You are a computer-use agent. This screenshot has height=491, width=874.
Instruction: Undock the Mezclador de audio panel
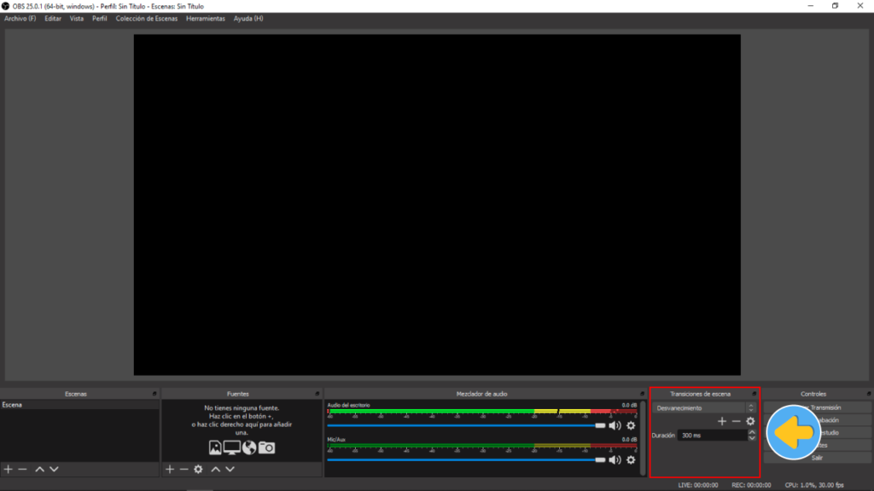pyautogui.click(x=642, y=394)
